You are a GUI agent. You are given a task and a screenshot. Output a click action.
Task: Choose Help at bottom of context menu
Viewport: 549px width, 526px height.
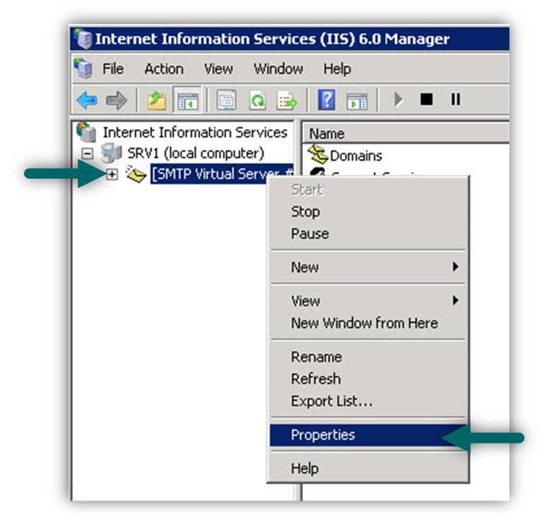click(367, 468)
